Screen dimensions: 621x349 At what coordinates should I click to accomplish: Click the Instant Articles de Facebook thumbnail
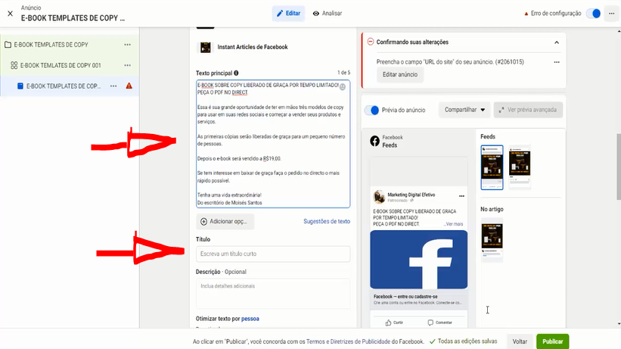click(205, 47)
